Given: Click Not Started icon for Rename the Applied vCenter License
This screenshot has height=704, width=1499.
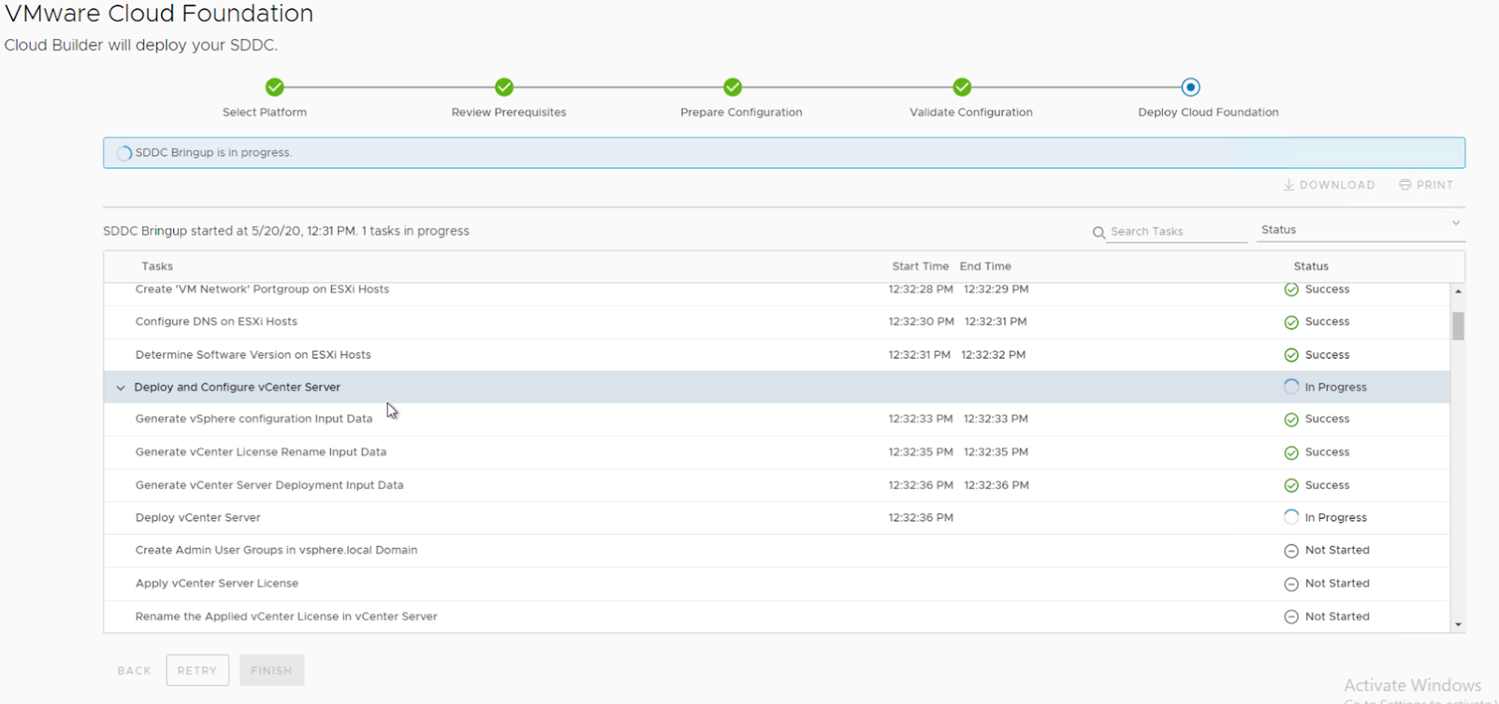Looking at the screenshot, I should 1291,616.
